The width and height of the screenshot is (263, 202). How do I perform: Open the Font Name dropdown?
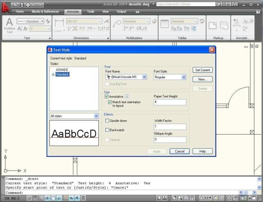144,77
